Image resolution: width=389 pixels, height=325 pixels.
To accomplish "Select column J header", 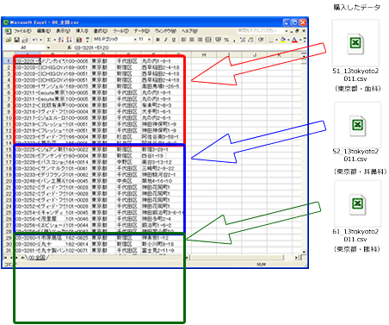I will [x=254, y=54].
